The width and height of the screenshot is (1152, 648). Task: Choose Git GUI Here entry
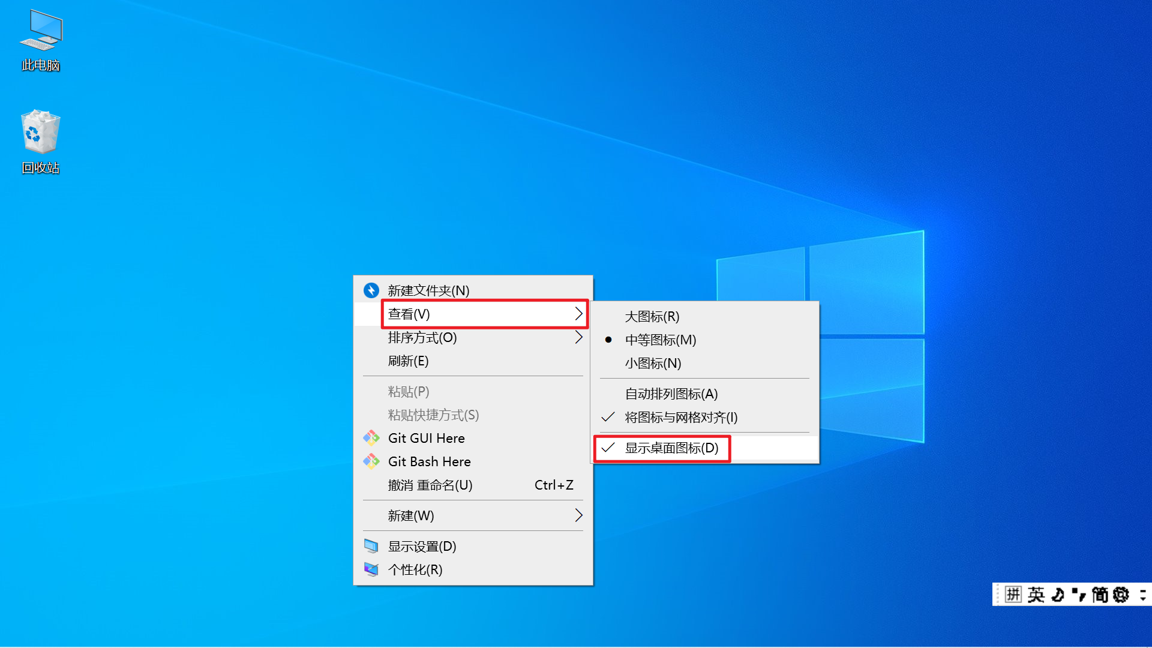473,438
